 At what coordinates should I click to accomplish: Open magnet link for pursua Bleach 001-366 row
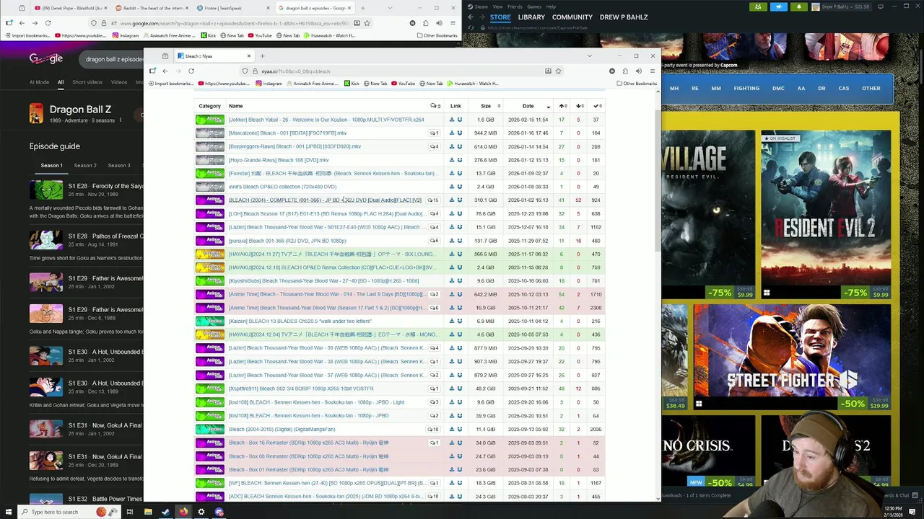click(x=459, y=241)
